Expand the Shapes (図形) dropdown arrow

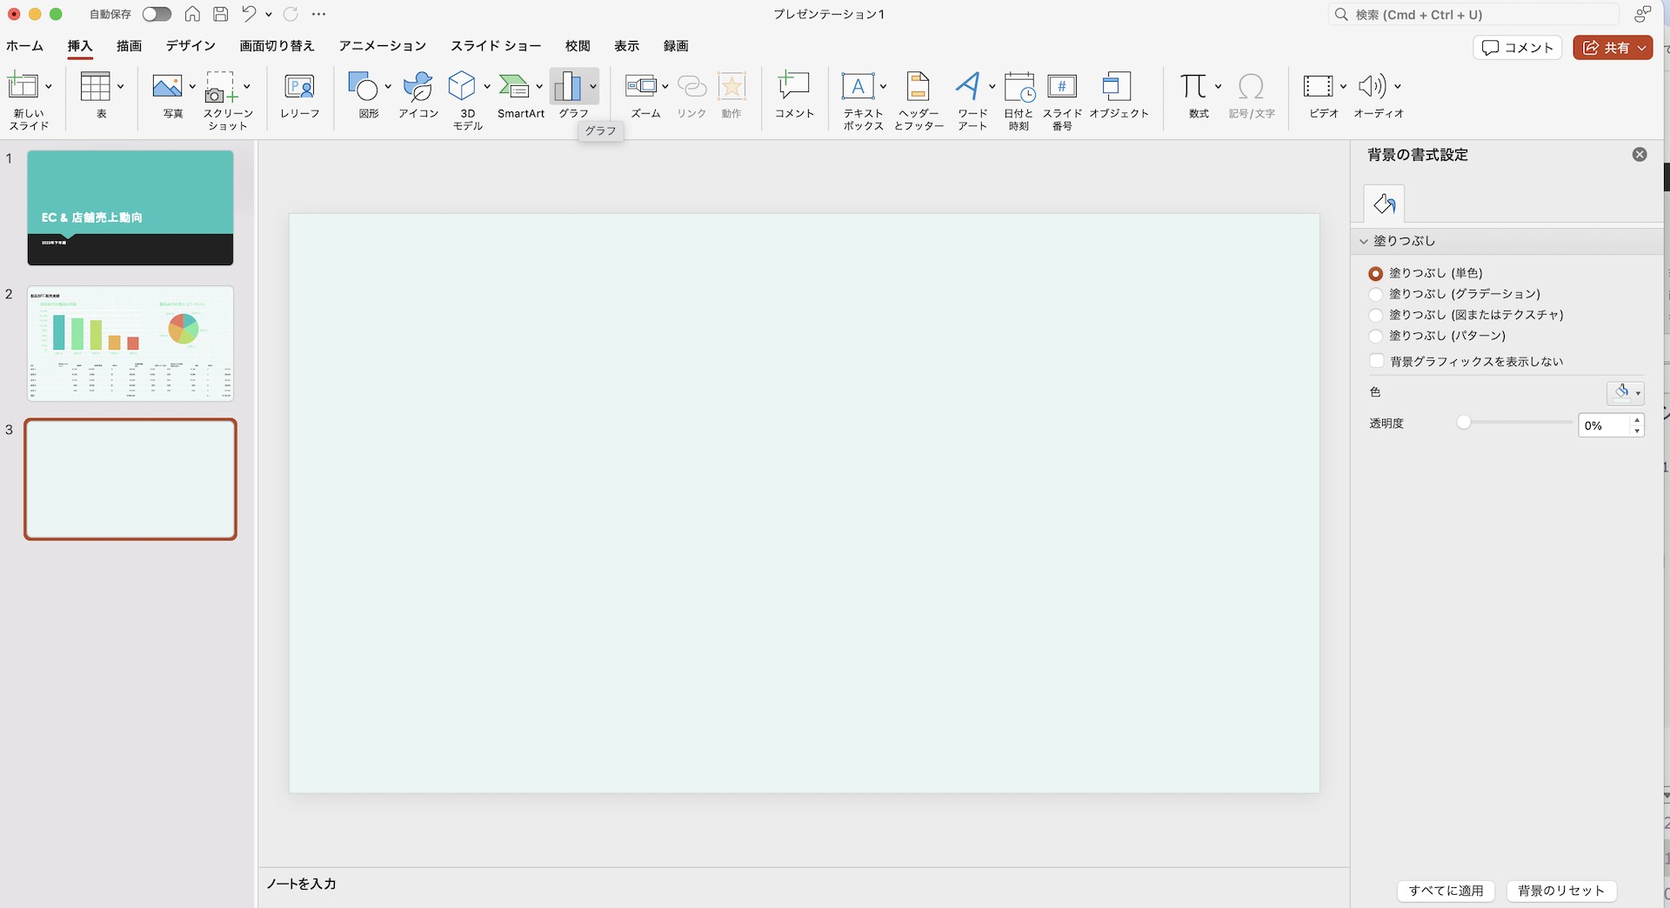click(388, 86)
